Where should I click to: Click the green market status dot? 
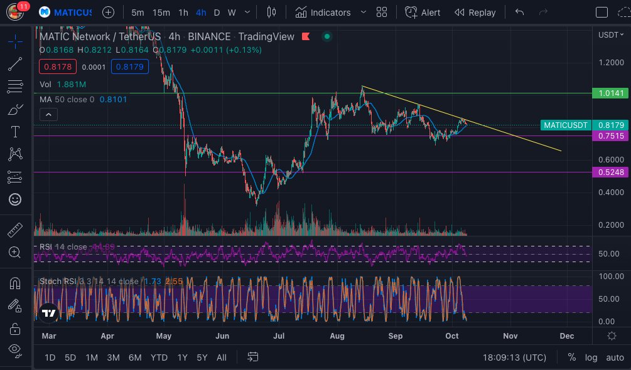pyautogui.click(x=326, y=36)
